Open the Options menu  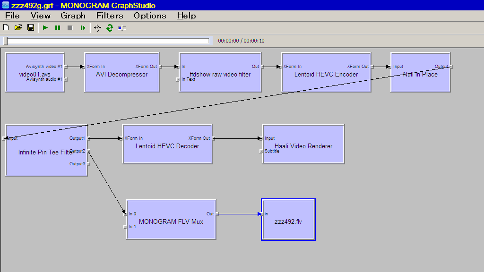150,16
